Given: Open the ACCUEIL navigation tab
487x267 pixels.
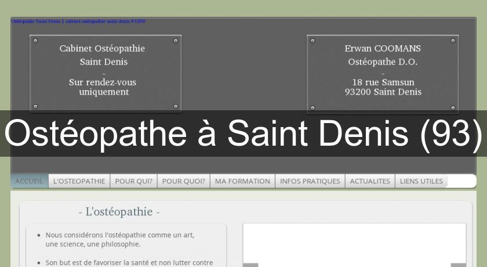Looking at the screenshot, I should click(30, 181).
